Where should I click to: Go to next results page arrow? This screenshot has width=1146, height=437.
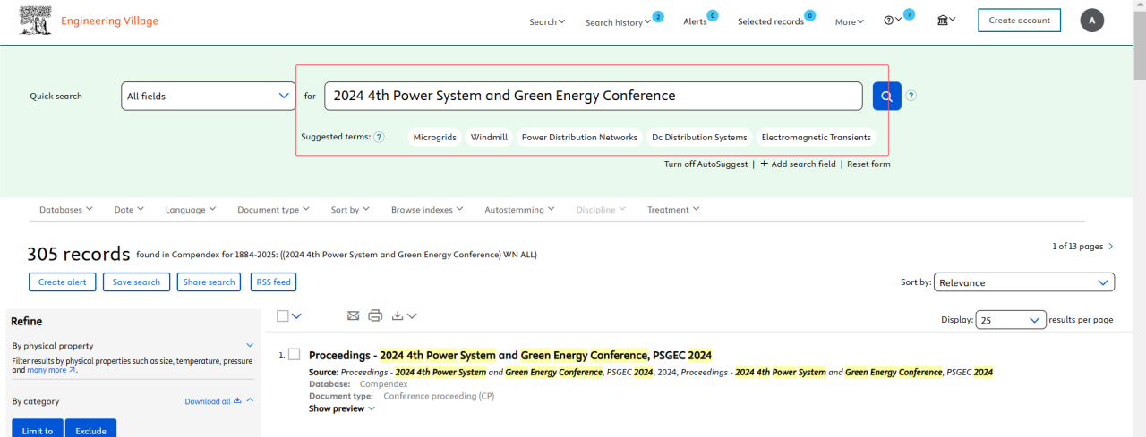1111,246
